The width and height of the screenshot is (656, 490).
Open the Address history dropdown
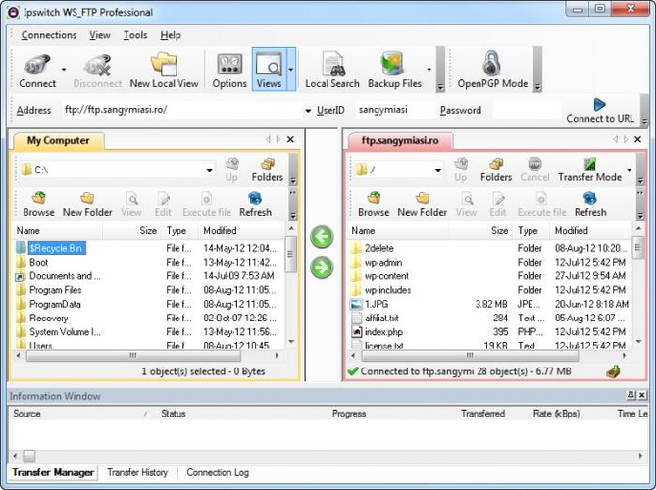click(x=308, y=111)
